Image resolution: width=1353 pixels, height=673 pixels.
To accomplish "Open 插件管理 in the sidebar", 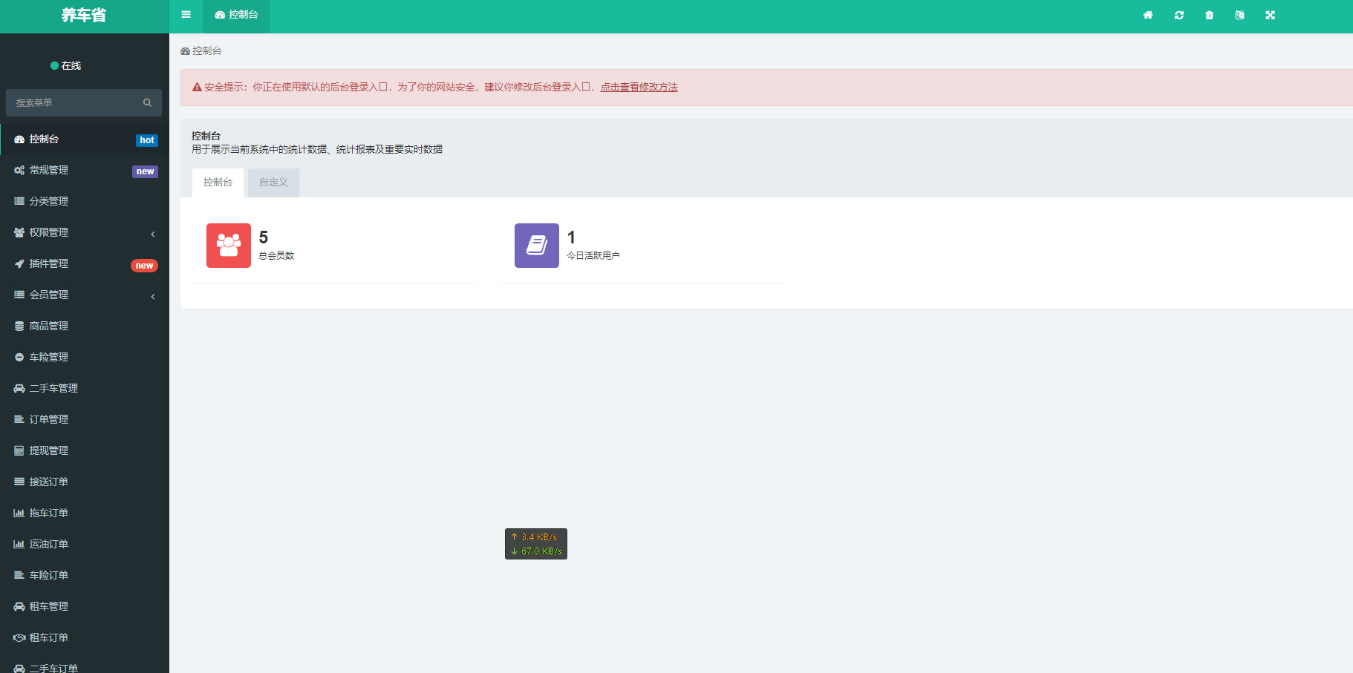I will pyautogui.click(x=84, y=263).
